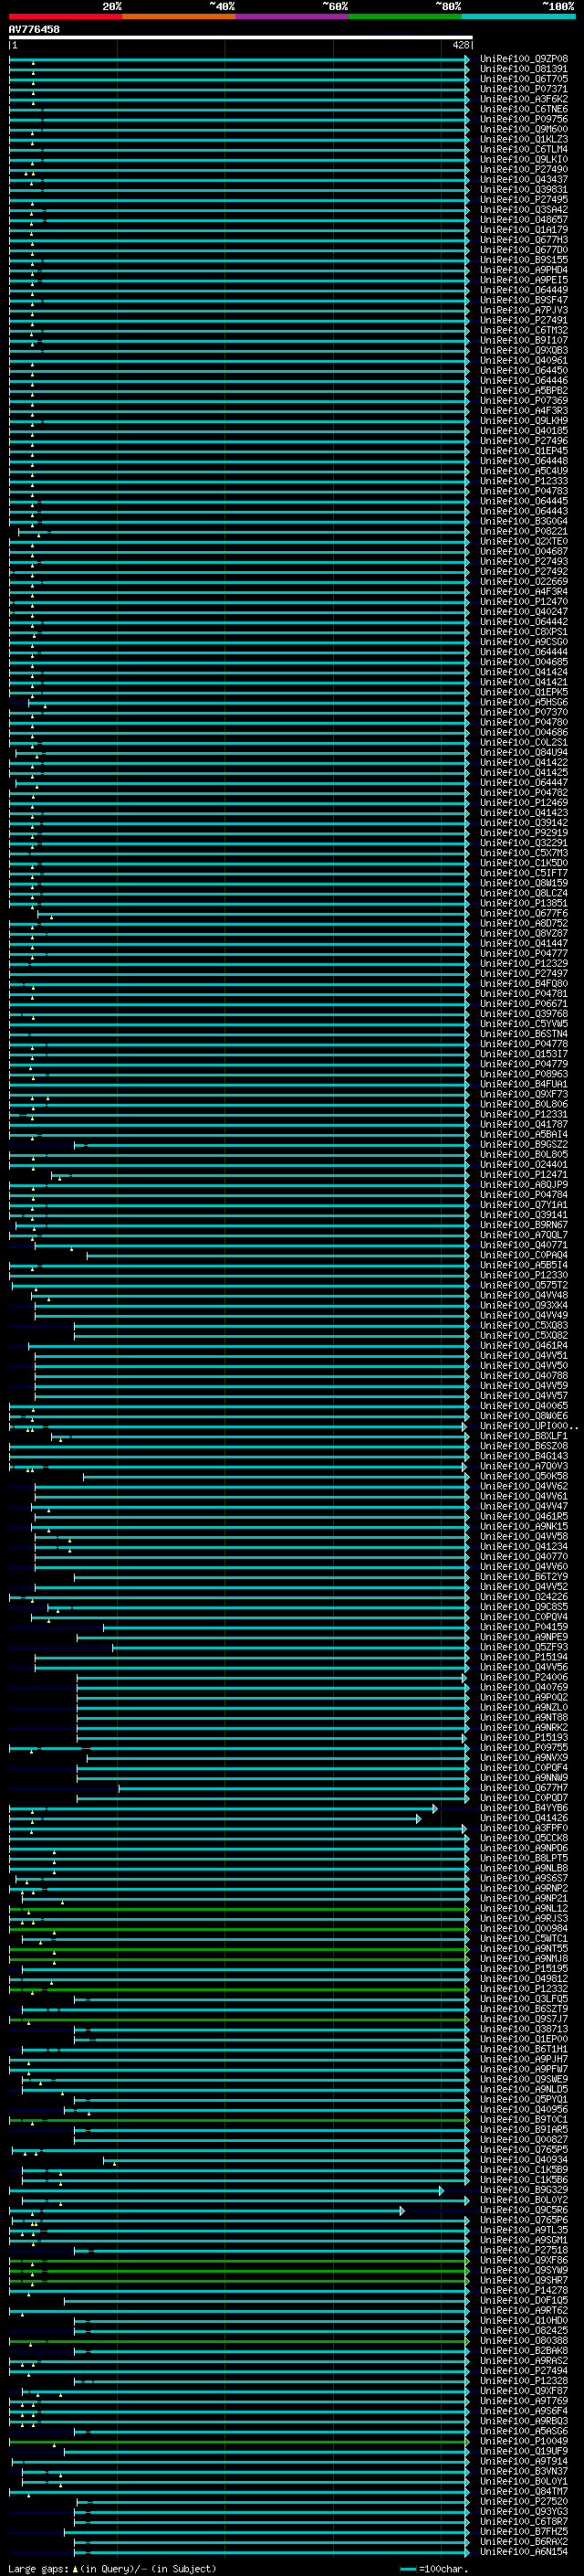Viewport: 584px width, 2576px height.
Task: Select the UniRef100_Q9M600 label
Action: coord(524,129)
